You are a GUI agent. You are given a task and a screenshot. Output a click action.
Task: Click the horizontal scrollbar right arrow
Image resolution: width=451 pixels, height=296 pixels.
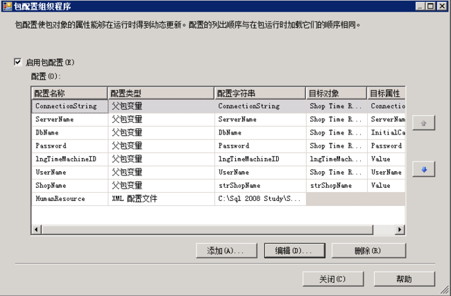click(400, 229)
